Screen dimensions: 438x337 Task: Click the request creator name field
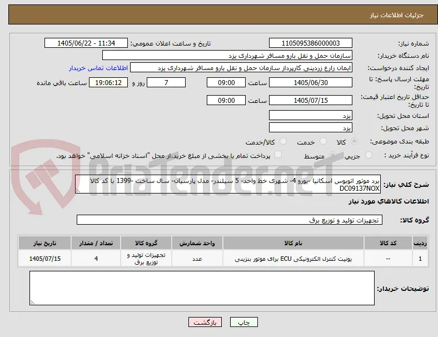(241, 68)
